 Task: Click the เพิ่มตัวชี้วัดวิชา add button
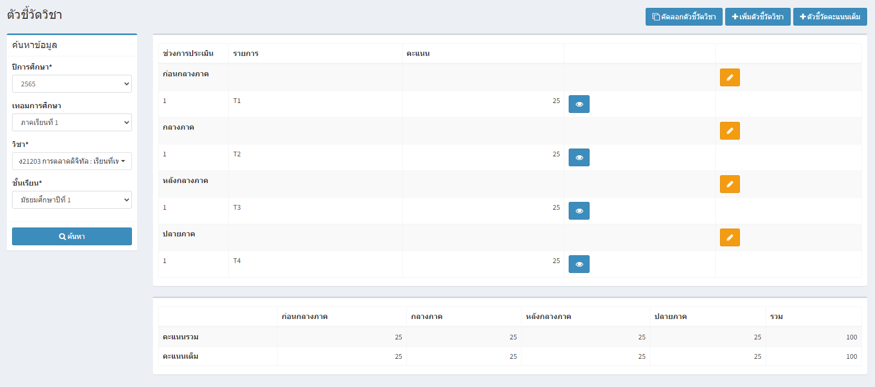[x=758, y=17]
